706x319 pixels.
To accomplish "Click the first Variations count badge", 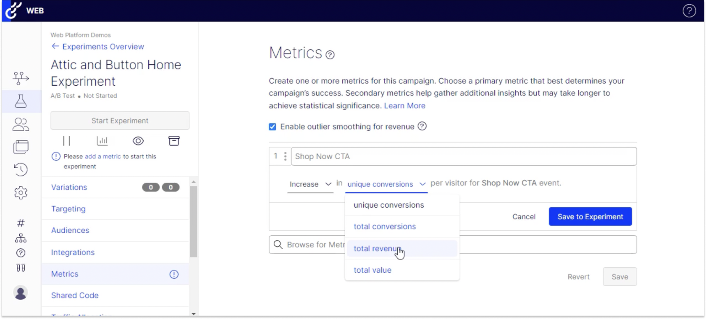I will (151, 187).
